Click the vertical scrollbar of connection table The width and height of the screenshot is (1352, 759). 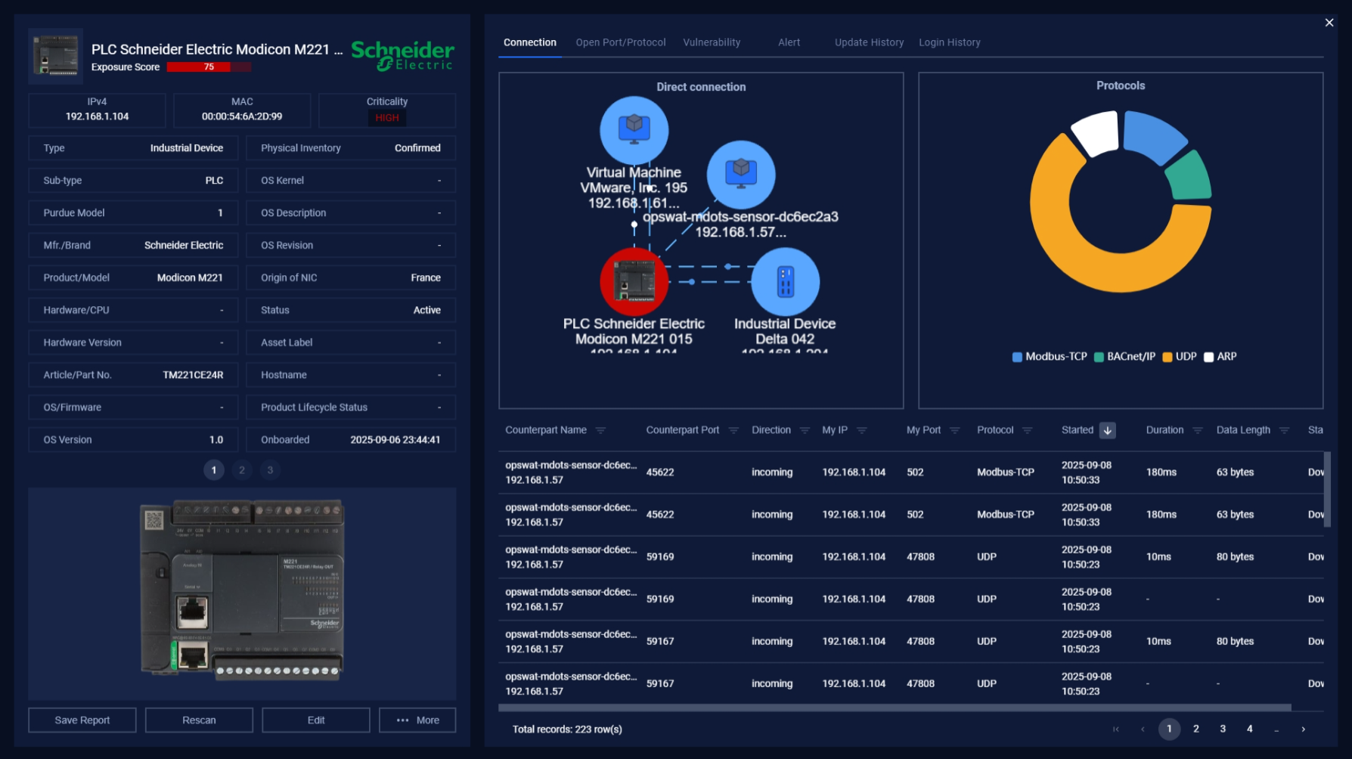click(x=1326, y=489)
